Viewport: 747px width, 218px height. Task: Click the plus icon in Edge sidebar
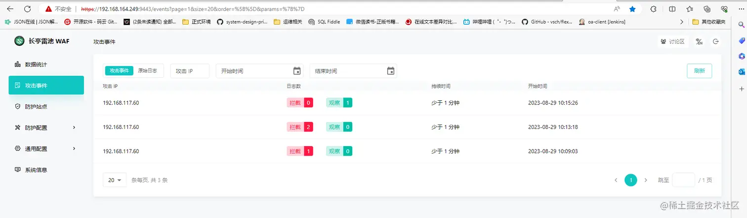pyautogui.click(x=742, y=89)
